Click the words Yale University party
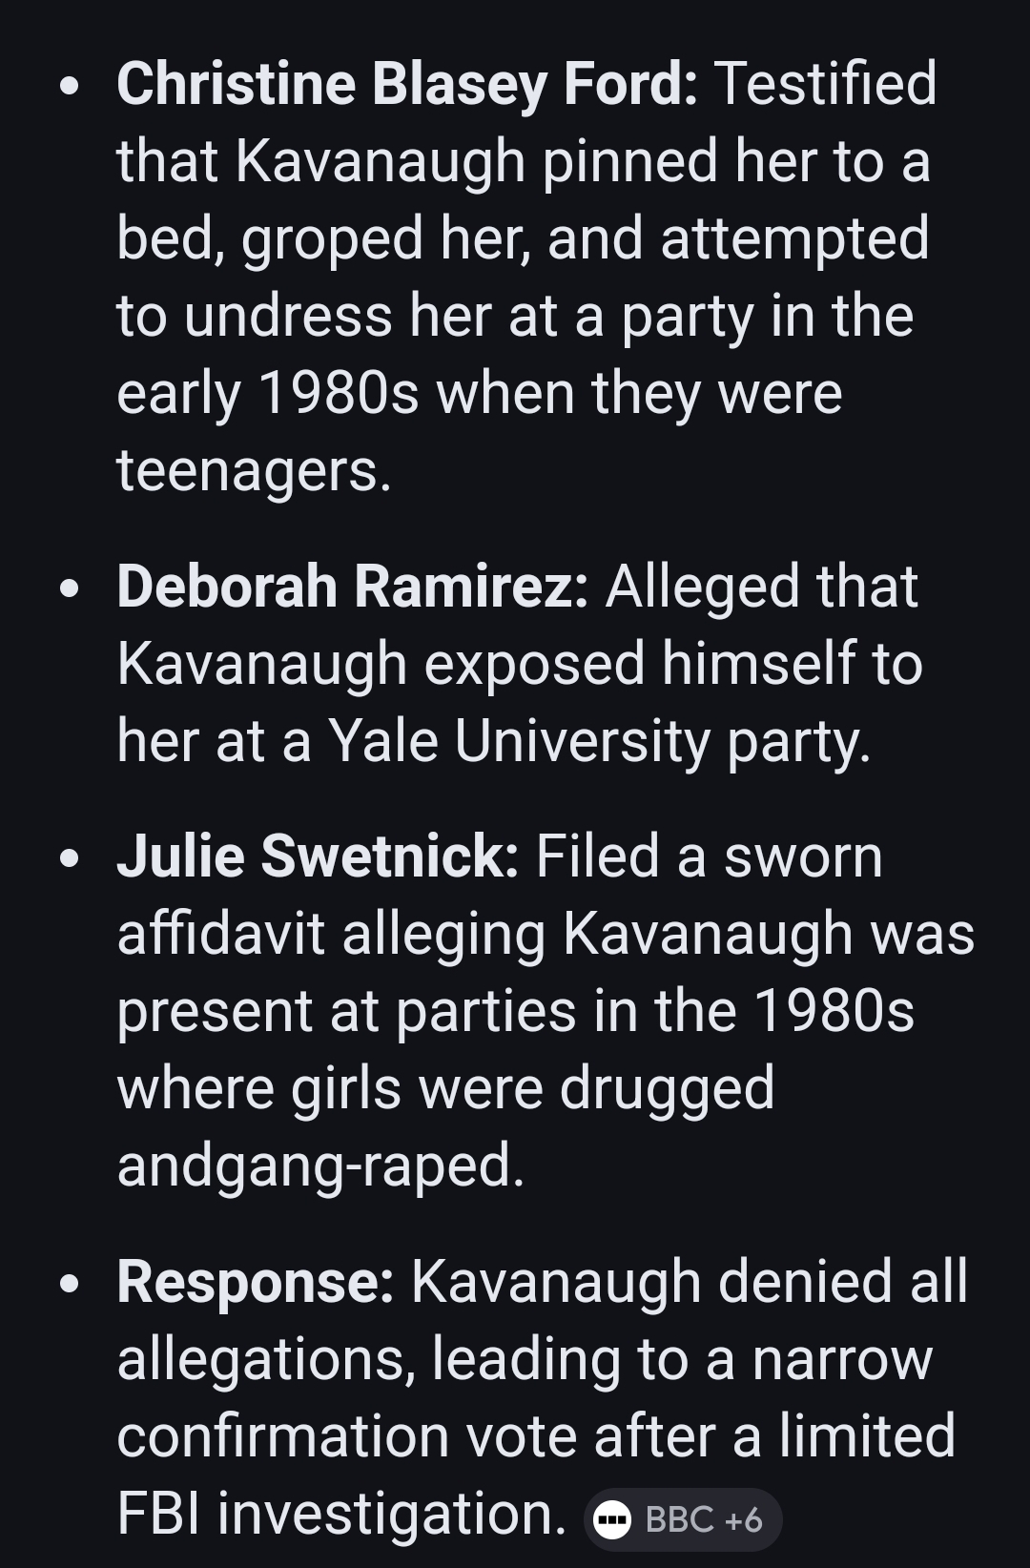 (x=598, y=741)
